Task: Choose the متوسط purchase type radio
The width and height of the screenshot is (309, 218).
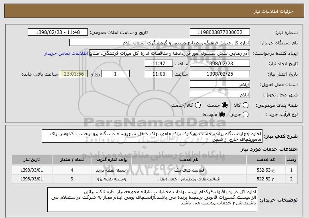Action: click(x=222, y=114)
